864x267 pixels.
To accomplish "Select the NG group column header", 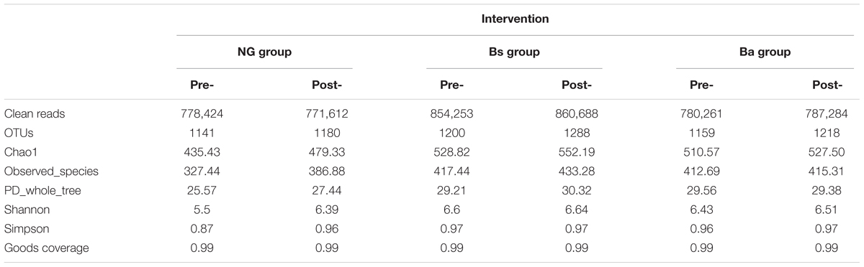I will pos(264,52).
